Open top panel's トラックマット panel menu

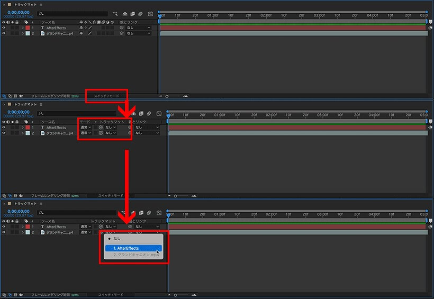tap(41, 5)
